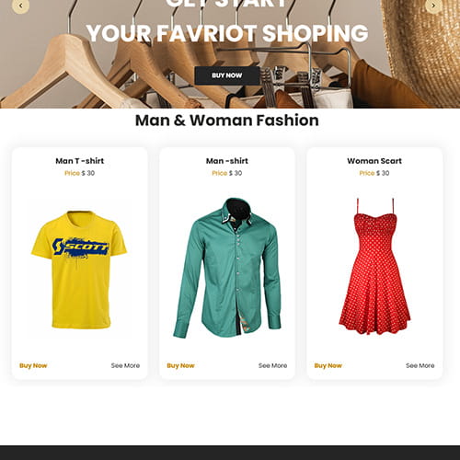Select the green long-sleeve shirt image
The height and width of the screenshot is (460, 460).
coord(227,268)
